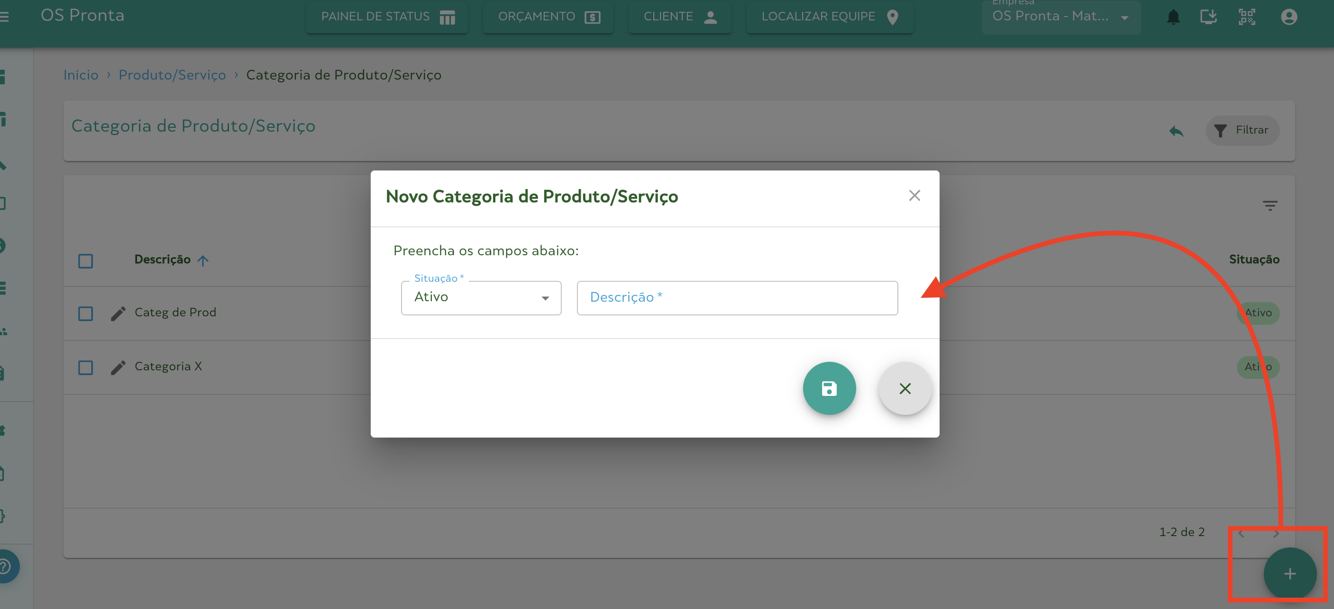Viewport: 1334px width, 609px height.
Task: Open PAINEL DE STATUS menu item
Action: (387, 17)
